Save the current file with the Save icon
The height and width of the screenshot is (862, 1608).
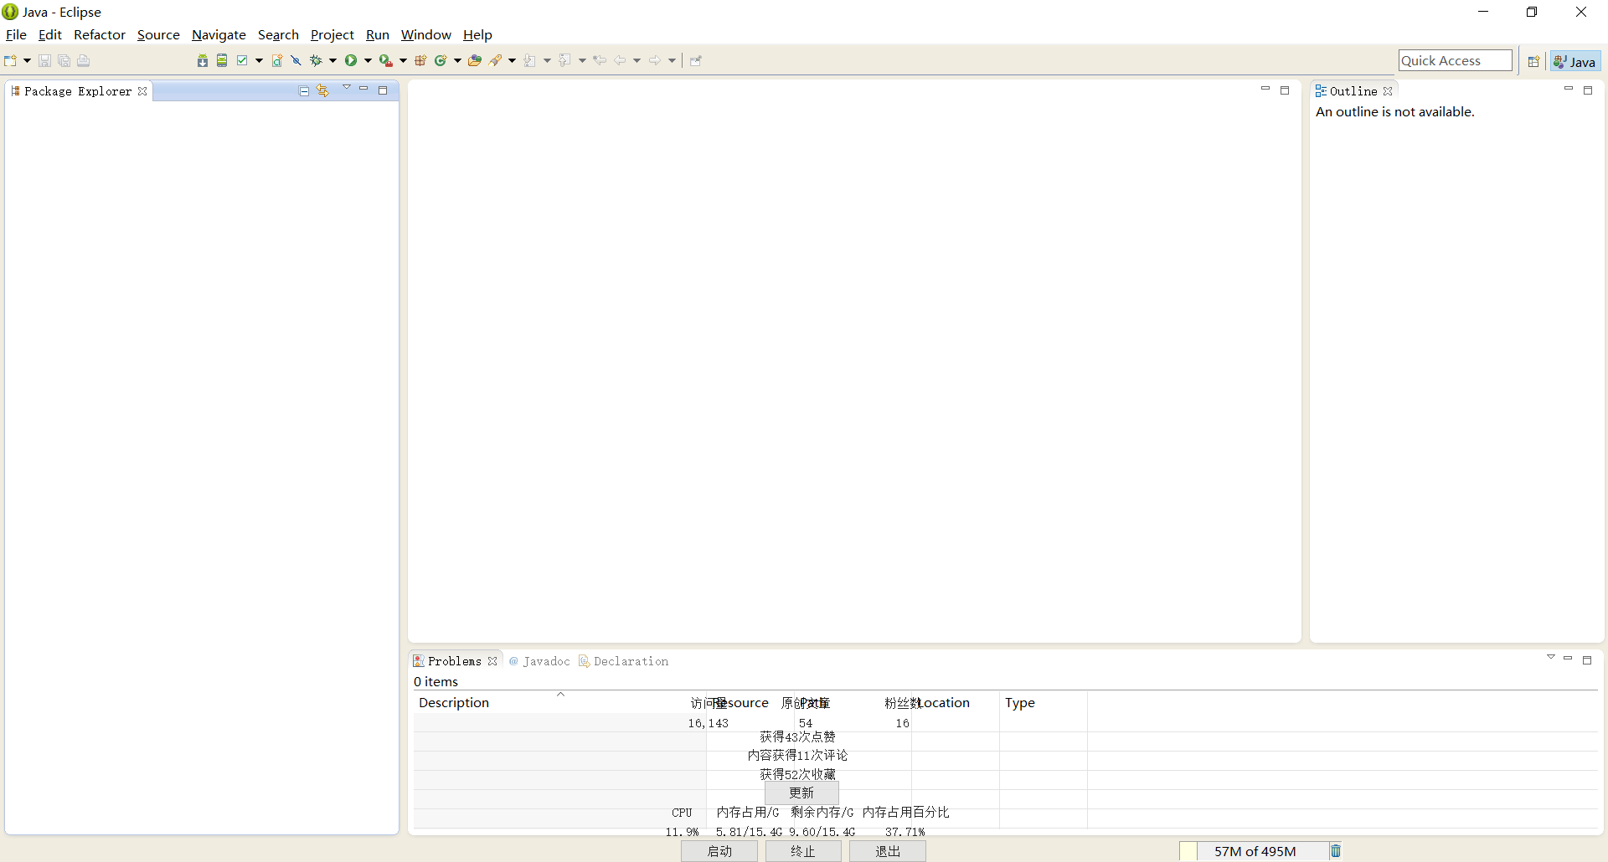[x=44, y=60]
